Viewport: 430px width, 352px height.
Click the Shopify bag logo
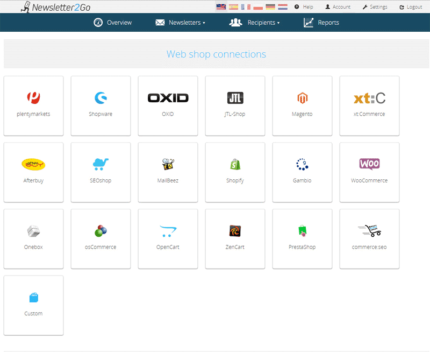[x=235, y=164]
